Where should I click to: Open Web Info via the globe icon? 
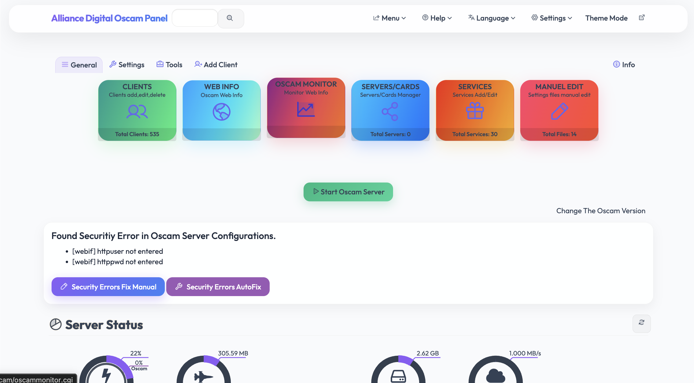click(x=221, y=112)
